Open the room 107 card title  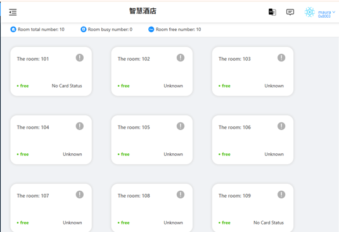33,196
